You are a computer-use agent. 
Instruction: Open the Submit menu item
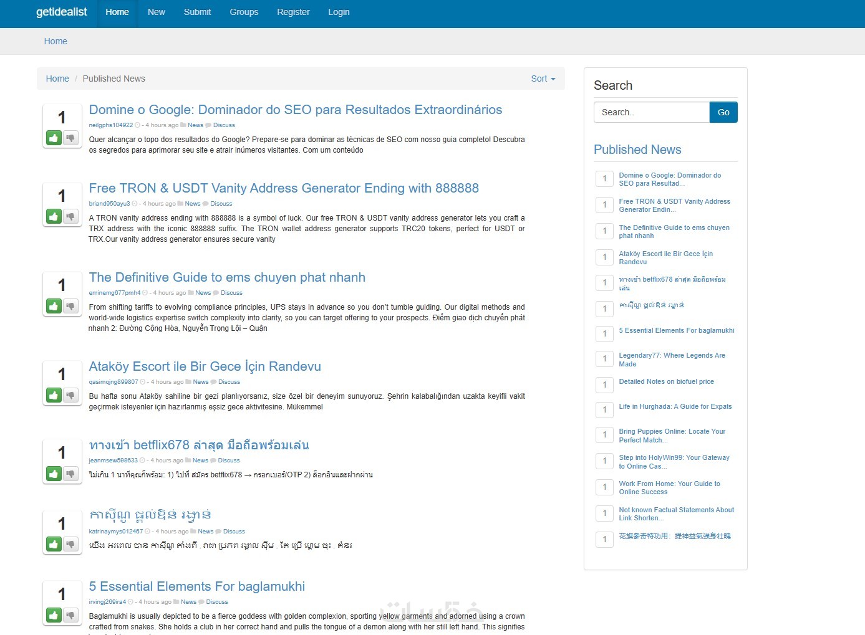[x=197, y=12]
